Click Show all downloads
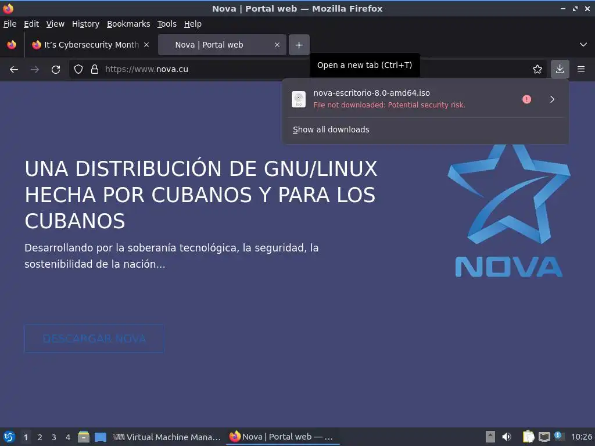595x446 pixels. (331, 130)
